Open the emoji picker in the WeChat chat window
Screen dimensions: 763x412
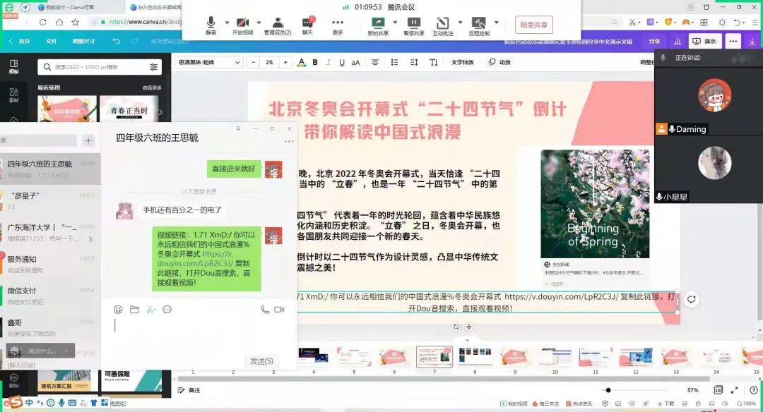117,309
